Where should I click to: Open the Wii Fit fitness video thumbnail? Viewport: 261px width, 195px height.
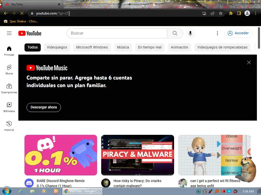(x=214, y=155)
